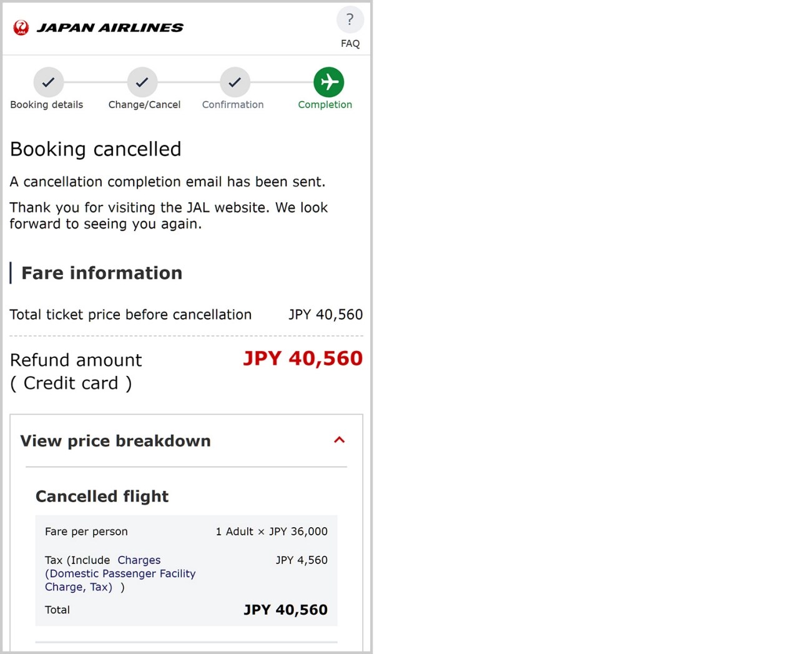Click the bold Total JPY 40,560 in breakdown
Screen dimensions: 799x654
(285, 610)
